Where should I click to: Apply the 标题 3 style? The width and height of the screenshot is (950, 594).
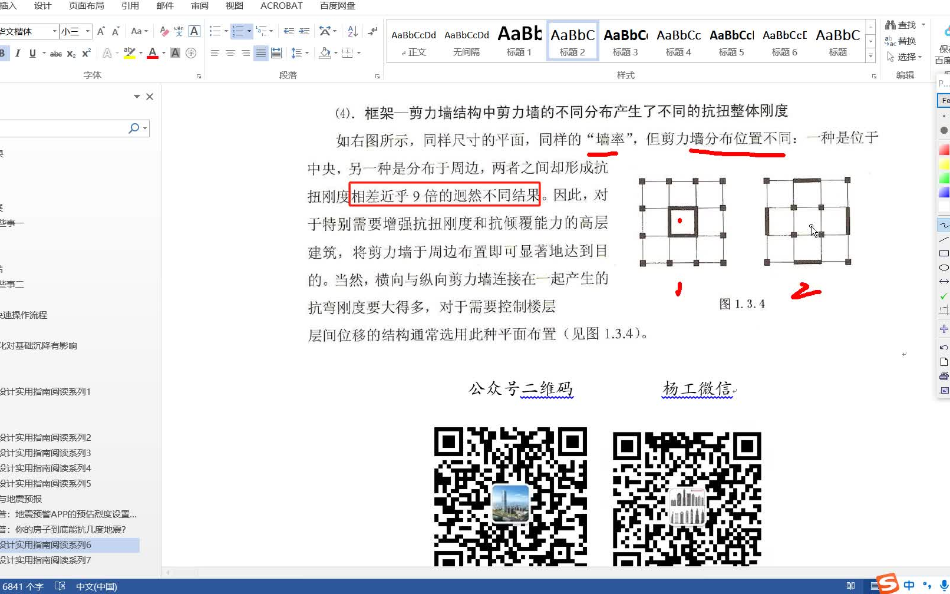coord(625,41)
